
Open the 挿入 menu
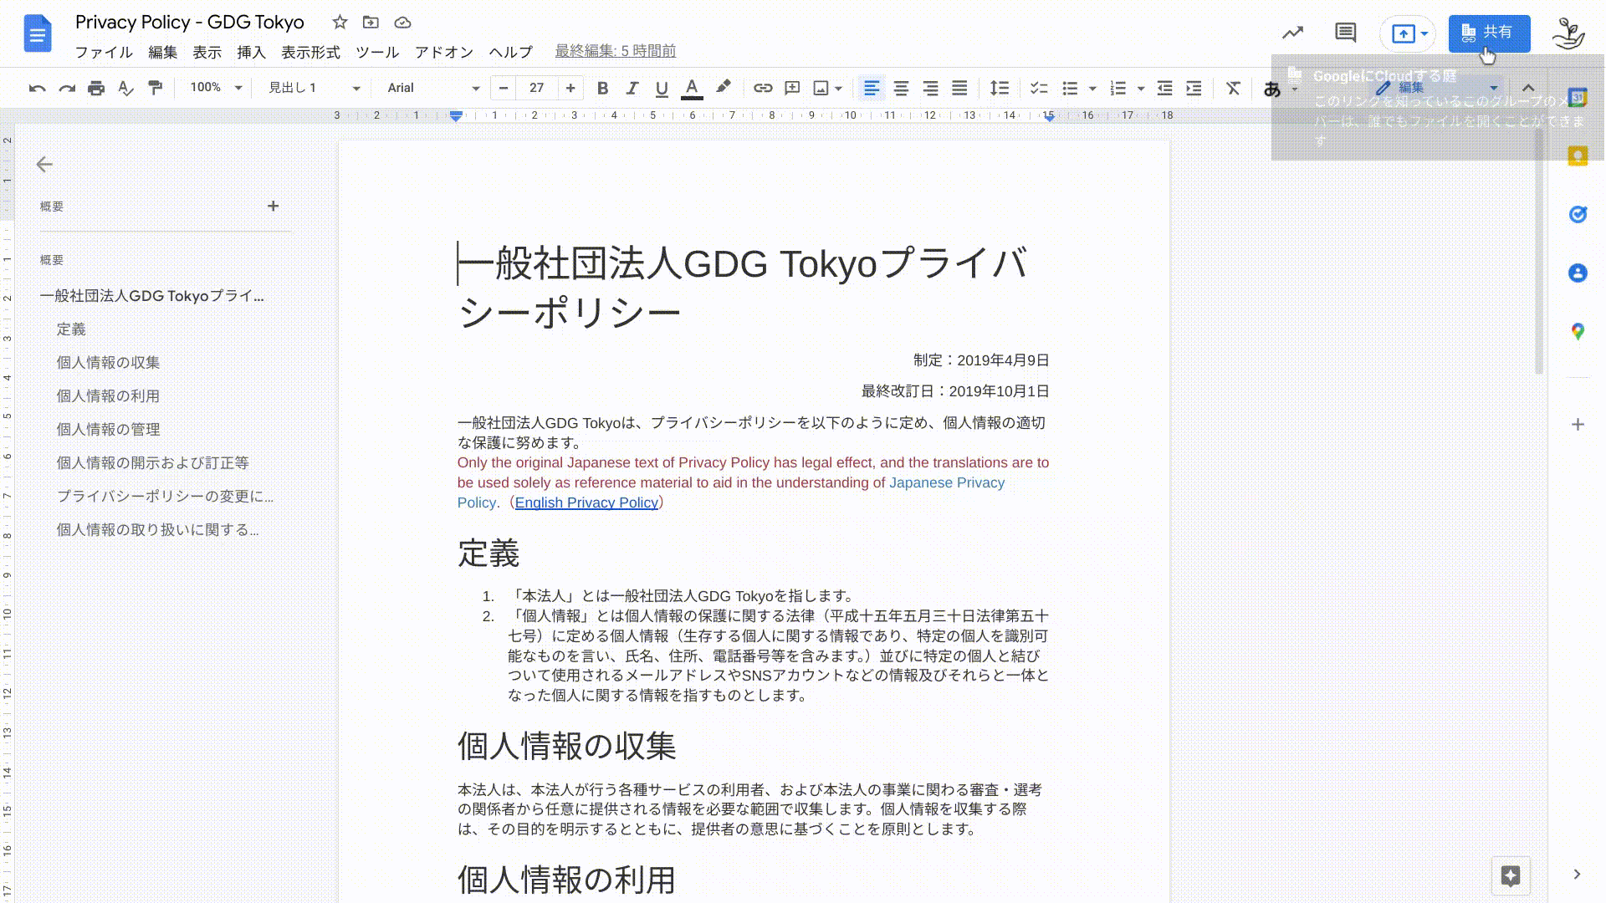point(252,52)
